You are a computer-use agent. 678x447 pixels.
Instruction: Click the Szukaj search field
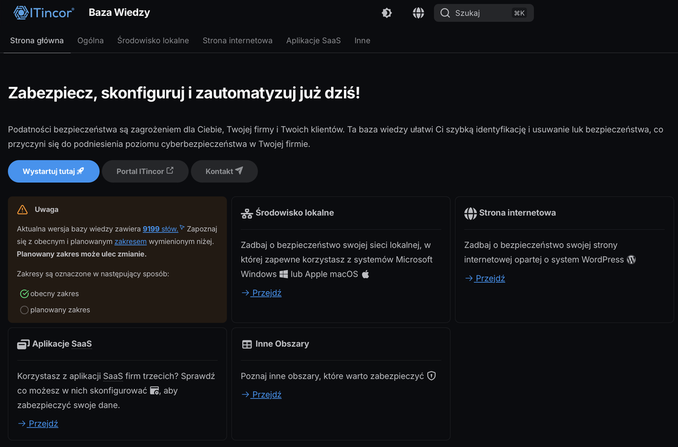point(483,13)
